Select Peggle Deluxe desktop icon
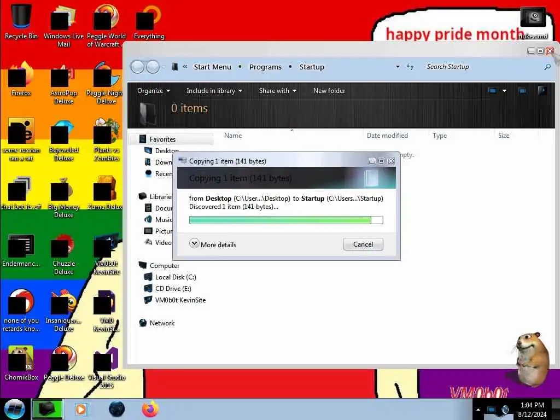 click(x=63, y=363)
